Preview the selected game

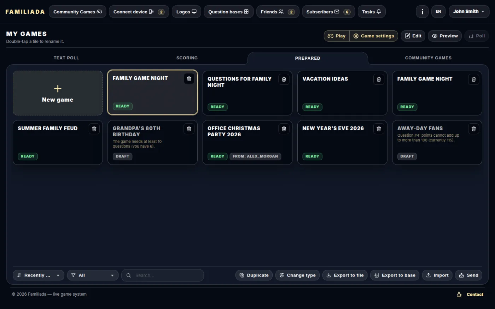click(x=445, y=36)
